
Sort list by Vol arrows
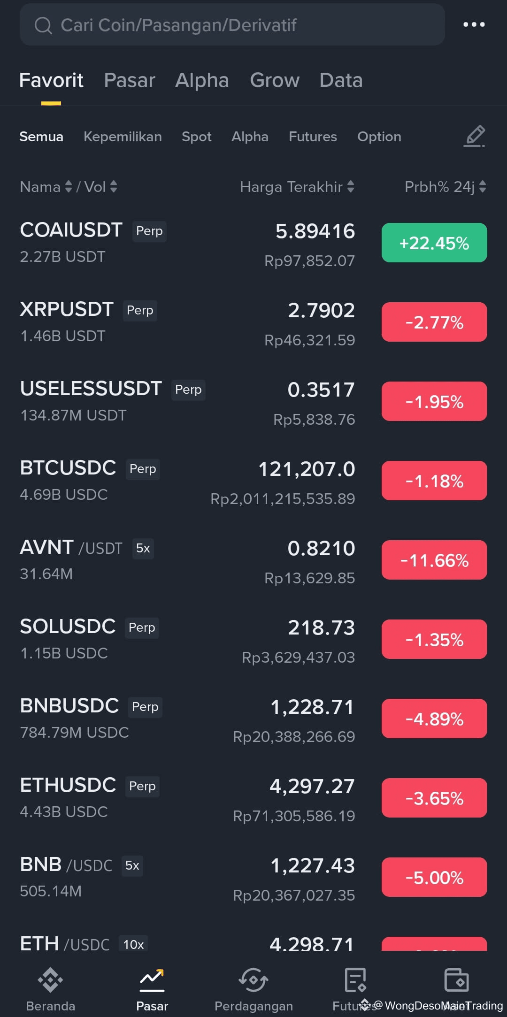coord(113,187)
